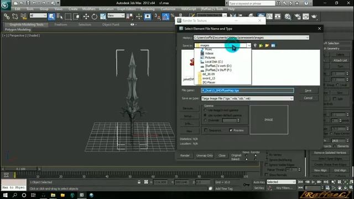Select 'Use system default gamma' radio button
This screenshot has width=354, height=199.
[x=205, y=115]
